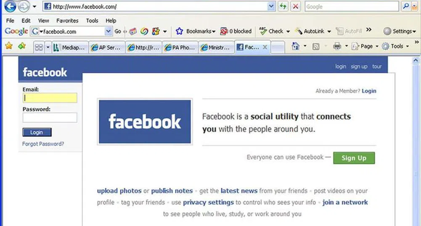Click the search magnifier icon
Viewport: 421px width, 226px height.
(x=406, y=6)
